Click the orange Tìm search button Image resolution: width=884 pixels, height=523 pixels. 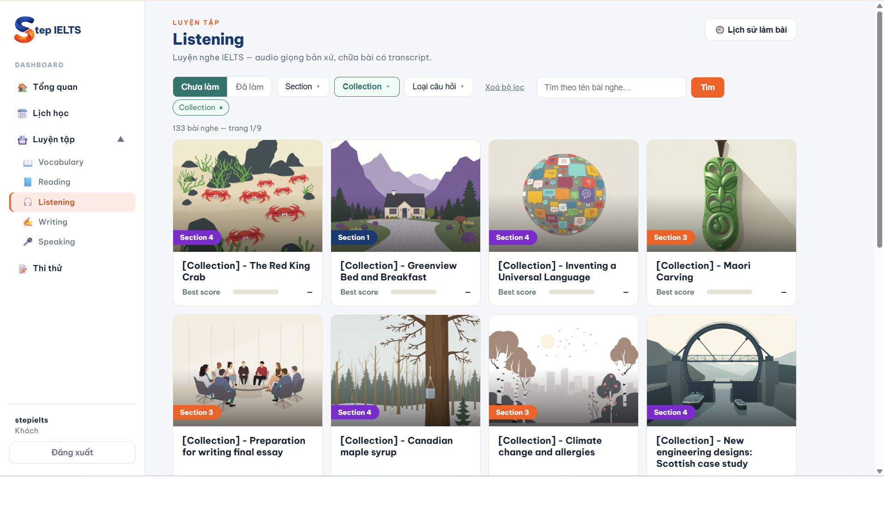tap(707, 87)
